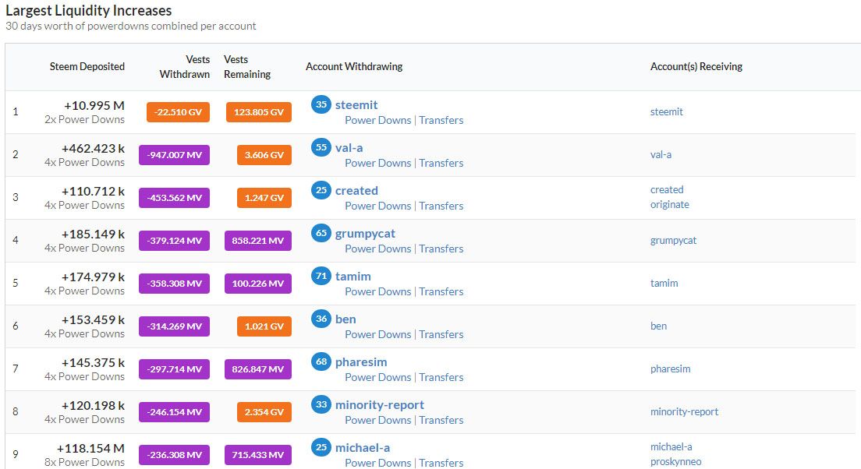The height and width of the screenshot is (469, 861).
Task: Open receiving account originate
Action: point(669,204)
